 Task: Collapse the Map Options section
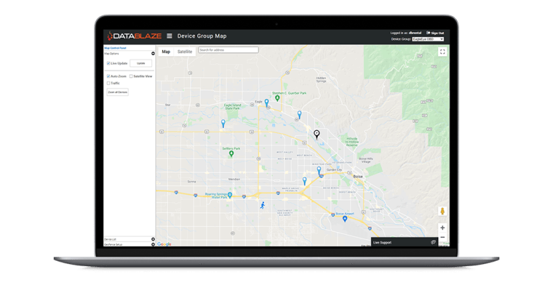pyautogui.click(x=153, y=54)
